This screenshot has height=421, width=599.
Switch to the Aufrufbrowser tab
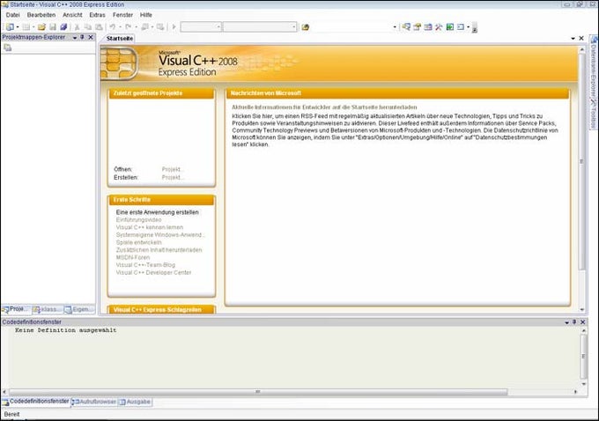coord(94,402)
